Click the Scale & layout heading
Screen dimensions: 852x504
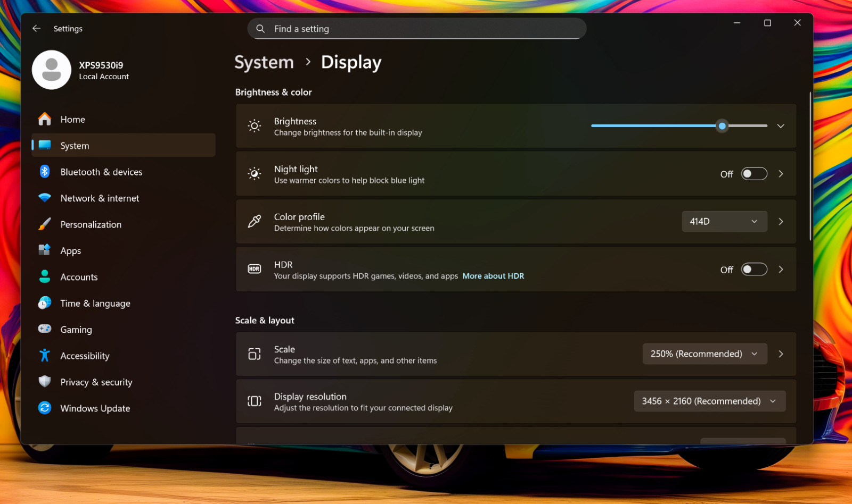tap(265, 320)
